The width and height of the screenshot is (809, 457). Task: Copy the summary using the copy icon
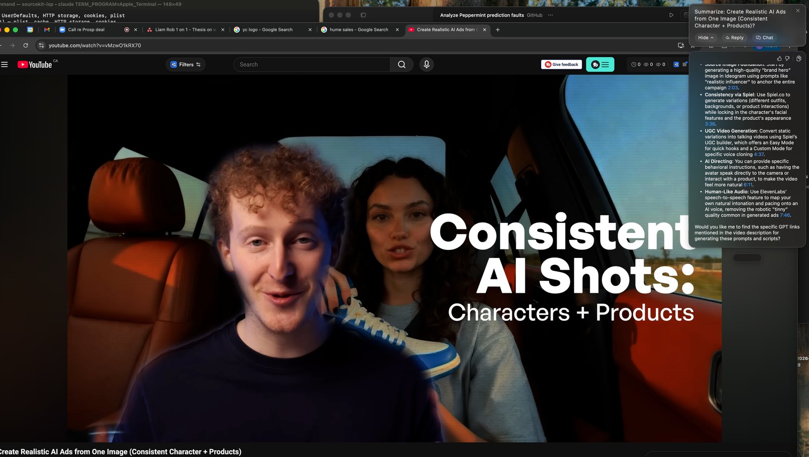(x=798, y=58)
